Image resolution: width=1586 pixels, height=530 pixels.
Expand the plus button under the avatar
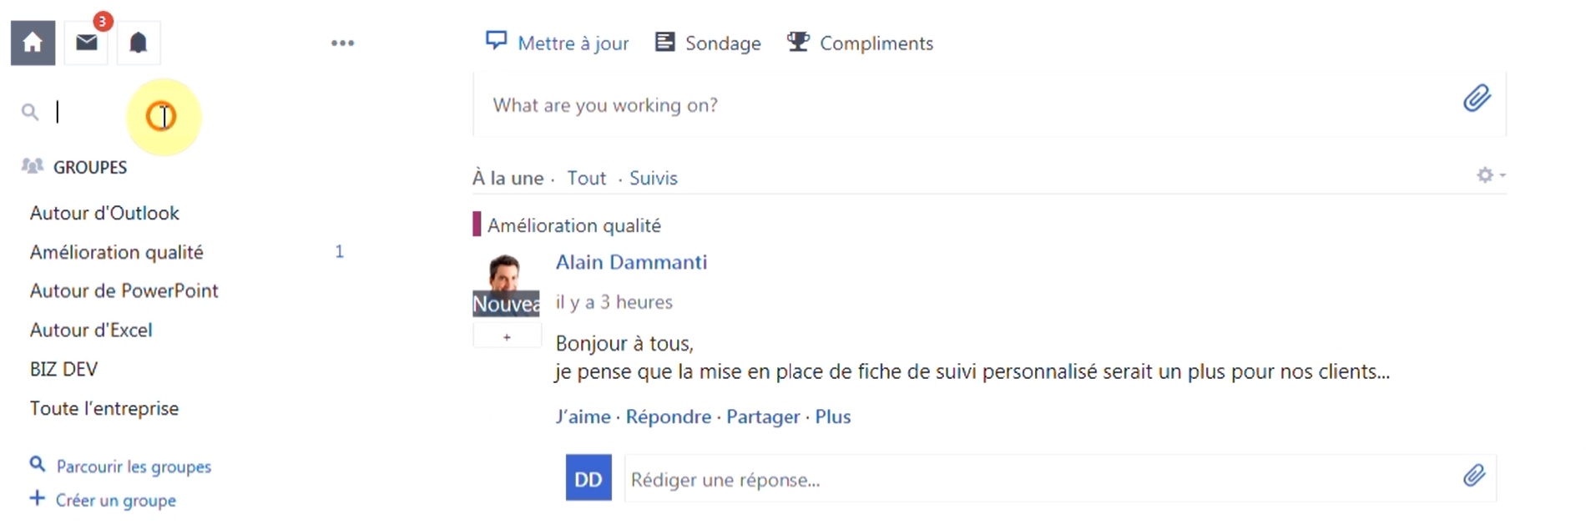(507, 337)
